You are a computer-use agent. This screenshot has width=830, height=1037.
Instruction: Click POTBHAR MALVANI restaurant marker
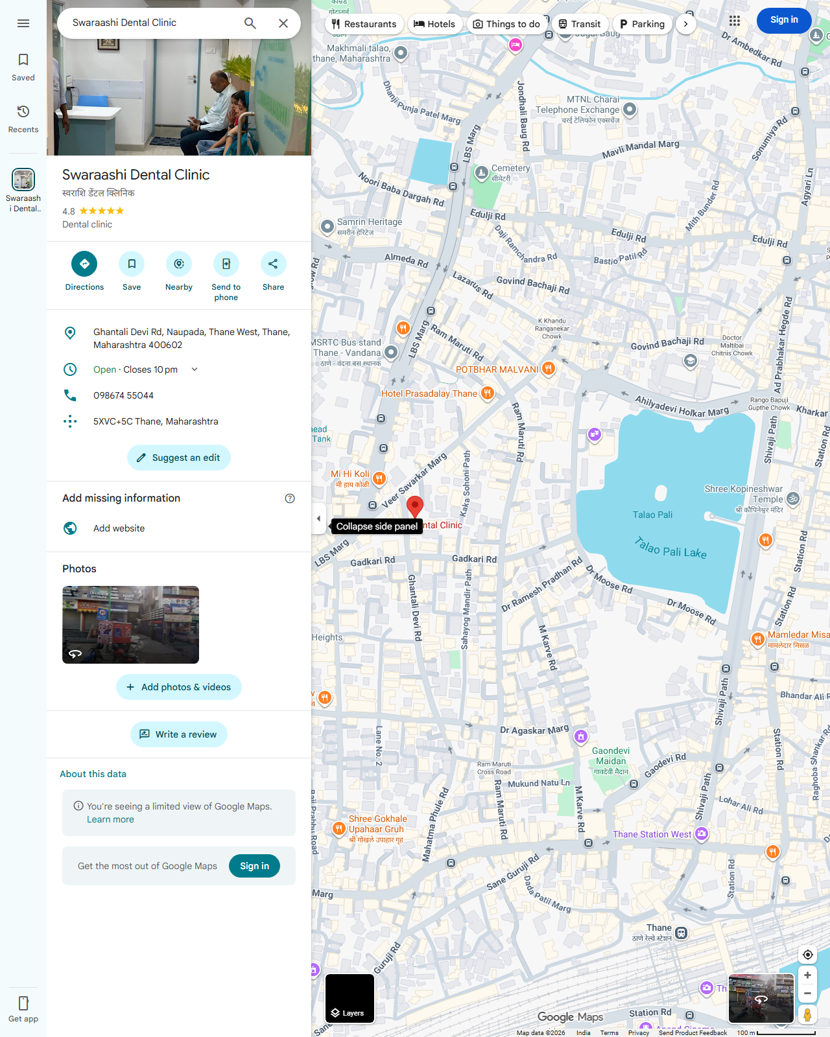pyautogui.click(x=549, y=369)
